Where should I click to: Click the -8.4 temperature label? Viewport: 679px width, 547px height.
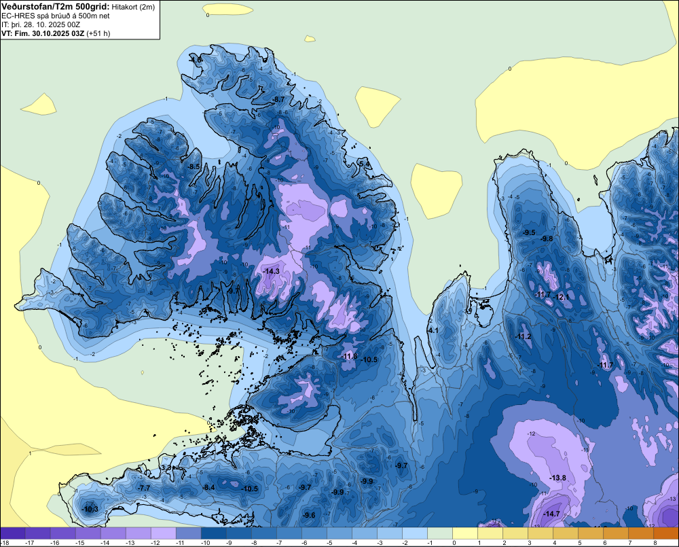(x=208, y=487)
